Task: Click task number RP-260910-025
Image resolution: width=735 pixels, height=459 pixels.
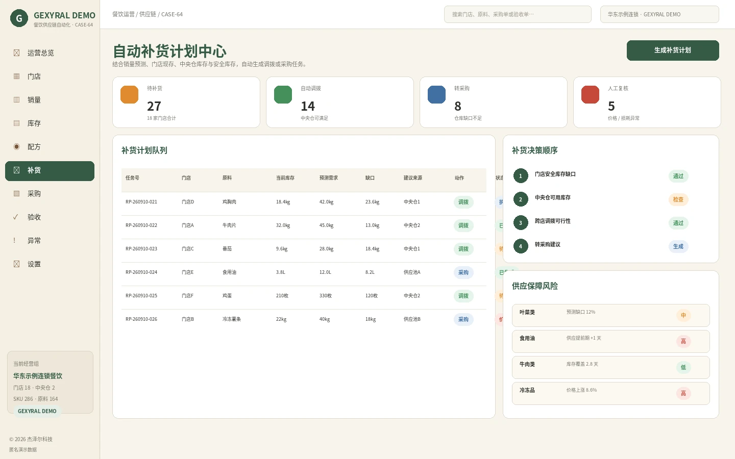Action: (141, 296)
